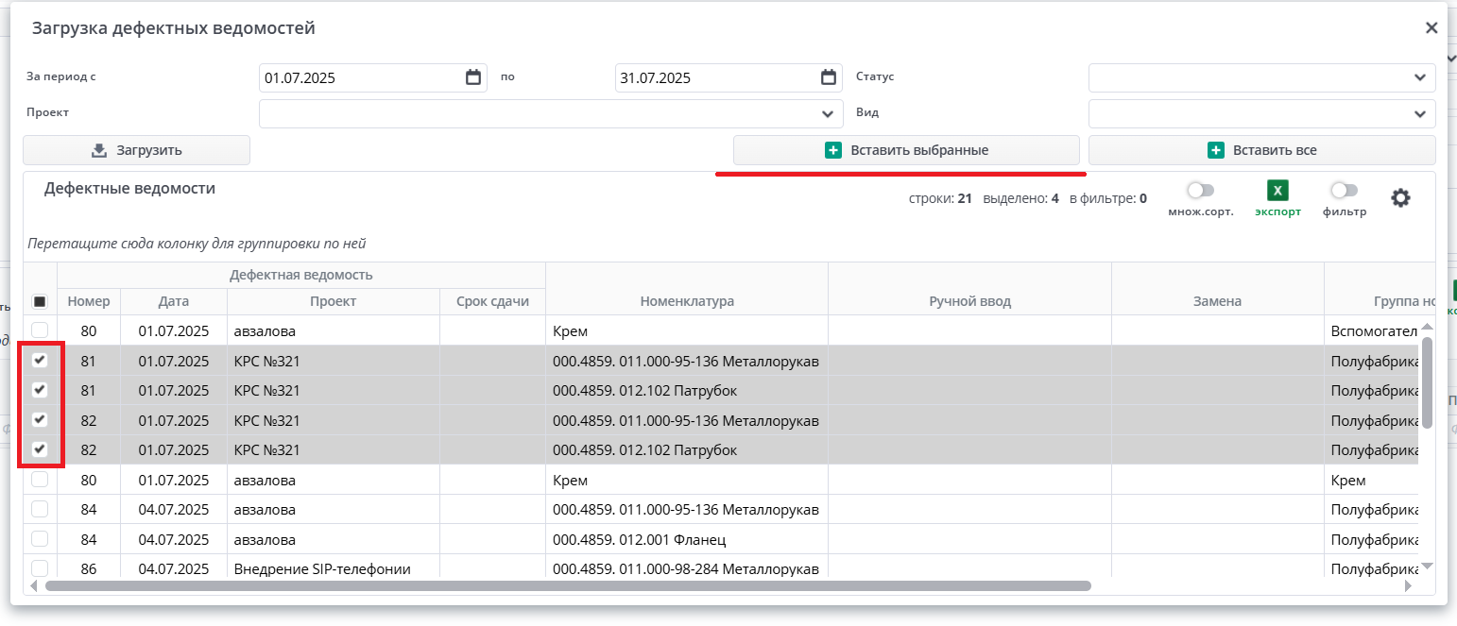
Task: Toggle select-all checkbox in table header
Action: click(x=40, y=302)
